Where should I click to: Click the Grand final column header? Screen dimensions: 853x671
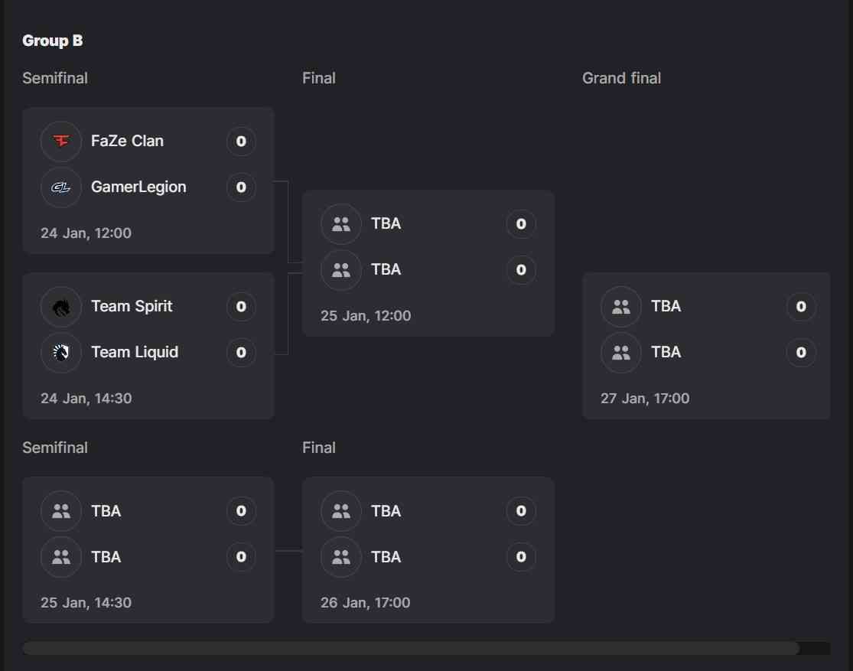[622, 77]
